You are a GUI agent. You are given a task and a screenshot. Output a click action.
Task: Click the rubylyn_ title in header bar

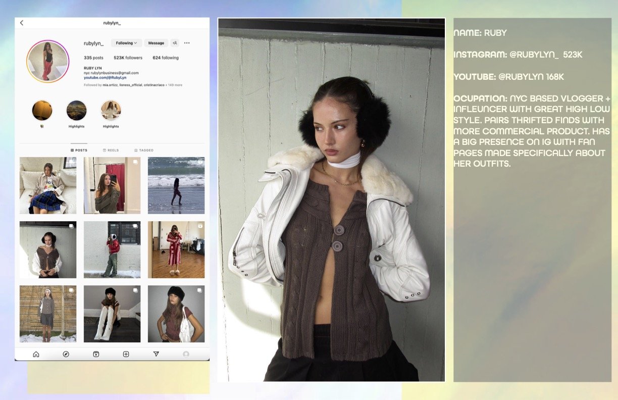click(112, 23)
